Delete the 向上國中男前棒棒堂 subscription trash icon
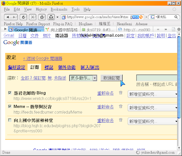Image resolution: width=182 pixels, height=156 pixels. (x=121, y=120)
